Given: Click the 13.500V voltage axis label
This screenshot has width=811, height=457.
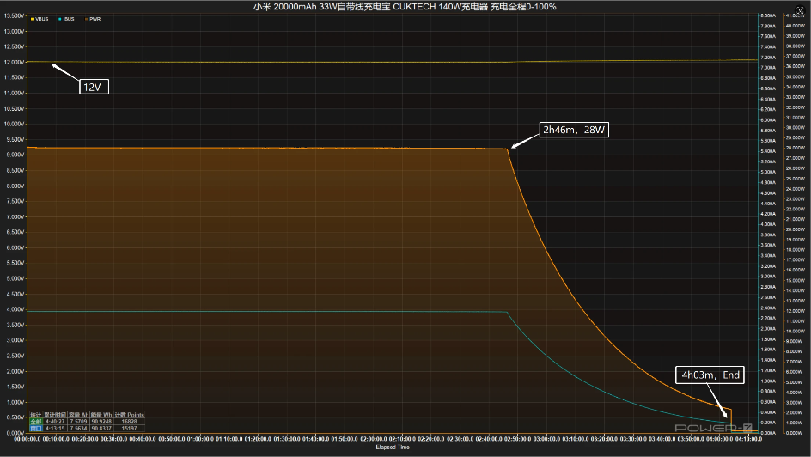Looking at the screenshot, I should pyautogui.click(x=14, y=15).
